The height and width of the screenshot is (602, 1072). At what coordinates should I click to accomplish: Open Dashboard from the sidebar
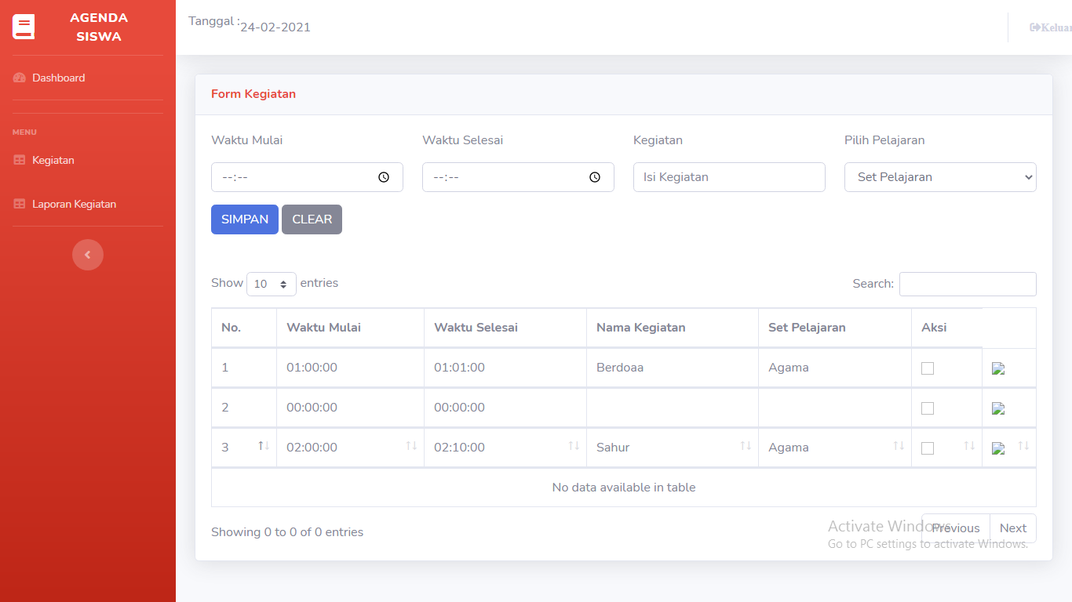click(59, 78)
